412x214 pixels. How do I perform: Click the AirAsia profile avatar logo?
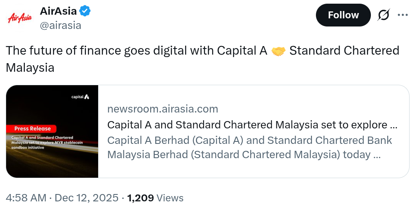(20, 18)
